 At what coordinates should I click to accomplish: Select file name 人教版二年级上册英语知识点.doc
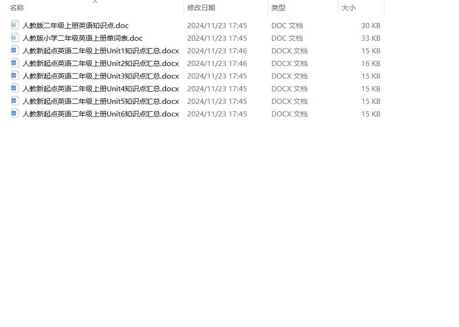pos(75,25)
